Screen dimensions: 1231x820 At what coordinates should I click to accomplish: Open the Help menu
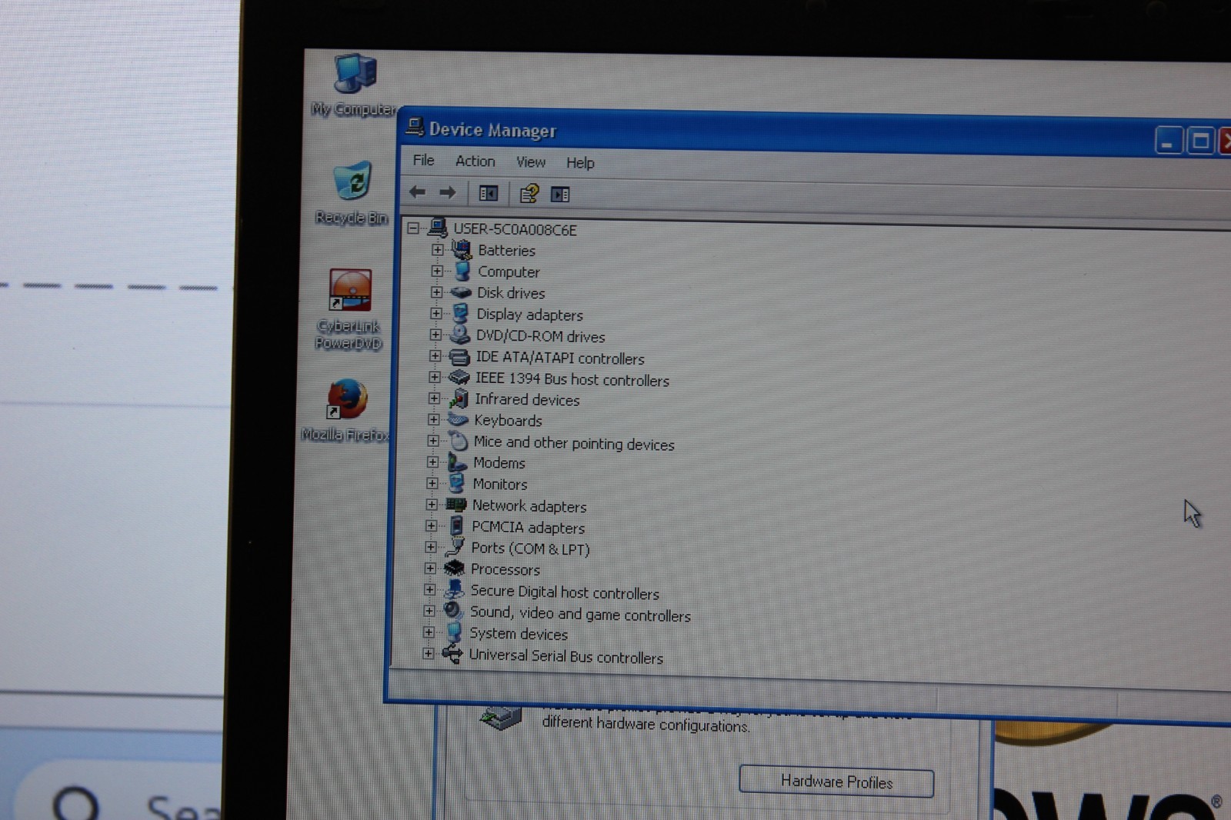point(580,163)
